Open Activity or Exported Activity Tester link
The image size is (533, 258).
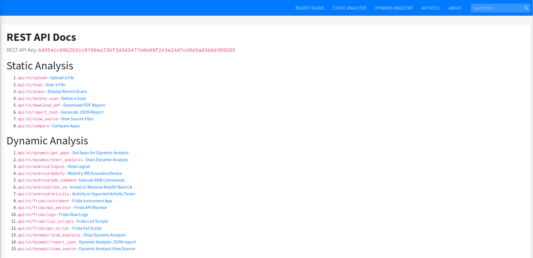click(104, 194)
